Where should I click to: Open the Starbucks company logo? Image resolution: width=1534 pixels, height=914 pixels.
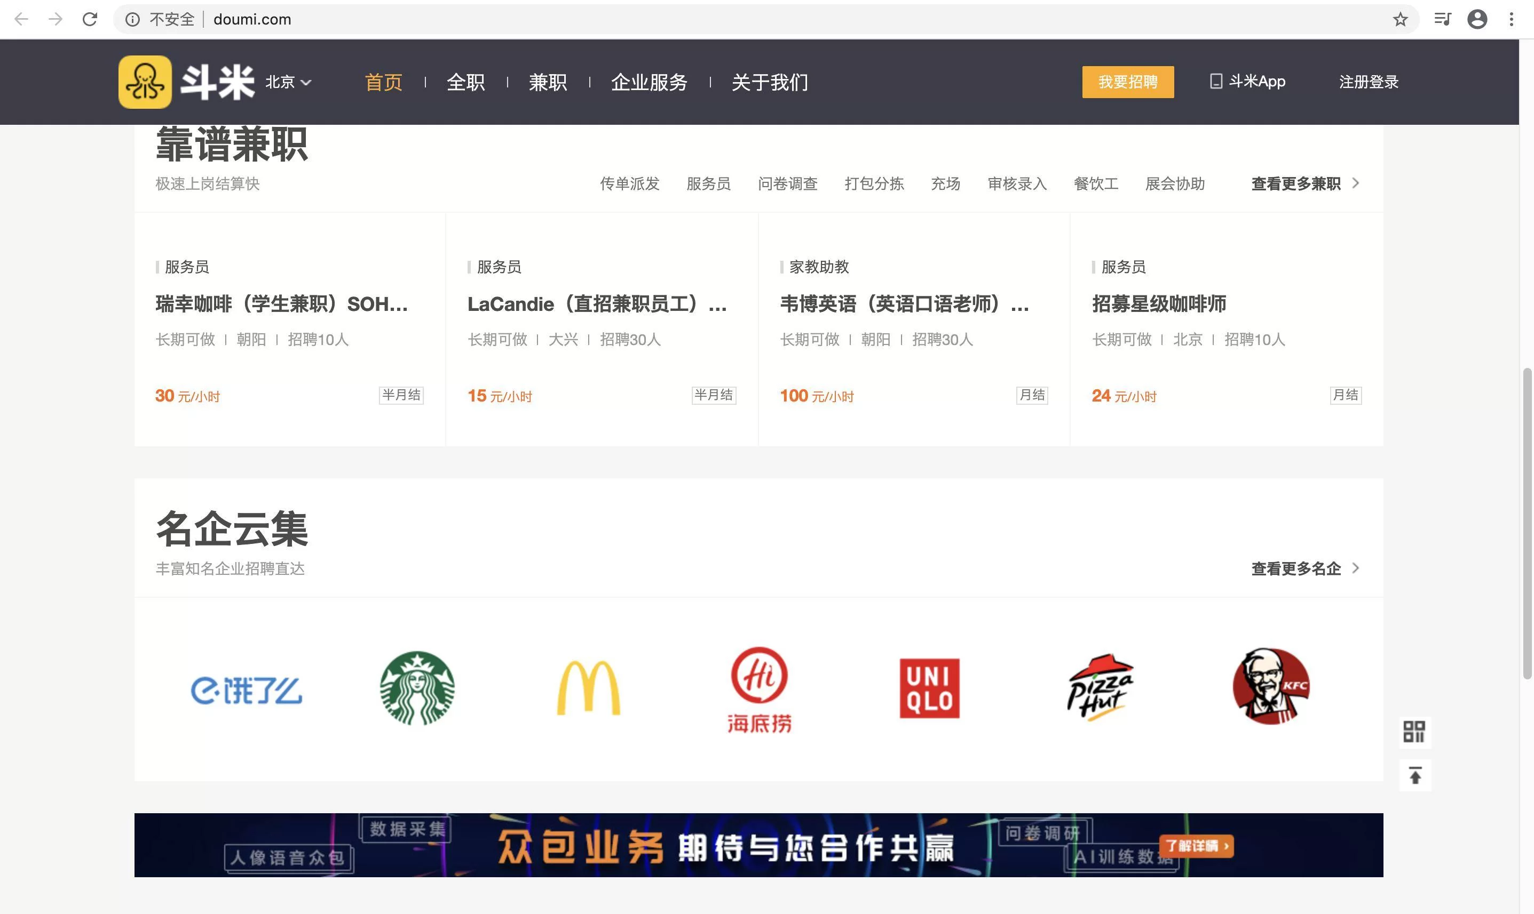pyautogui.click(x=417, y=688)
